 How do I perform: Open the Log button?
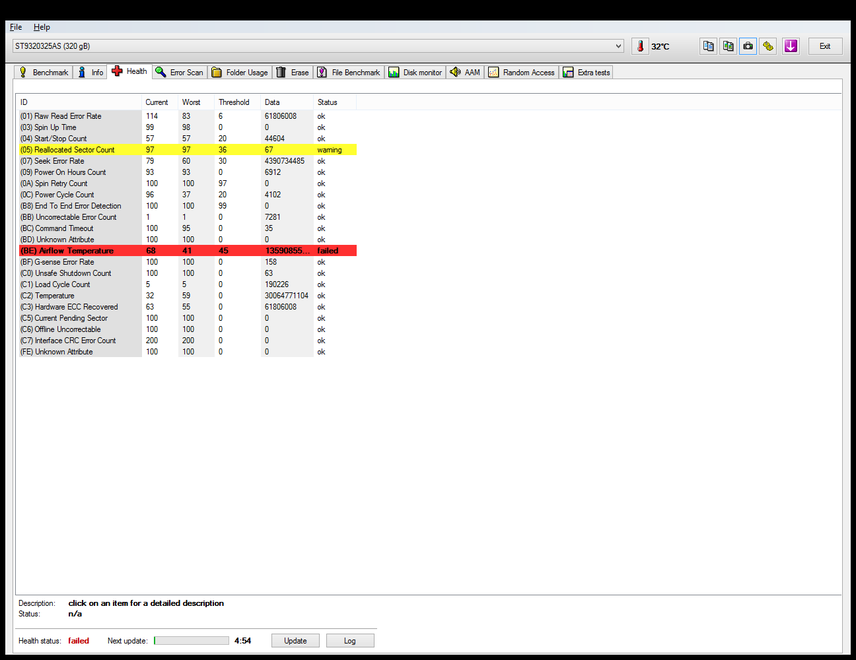350,641
